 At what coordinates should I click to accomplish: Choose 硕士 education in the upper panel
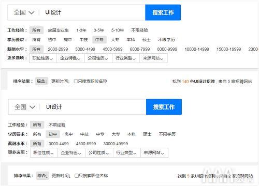(x=147, y=40)
